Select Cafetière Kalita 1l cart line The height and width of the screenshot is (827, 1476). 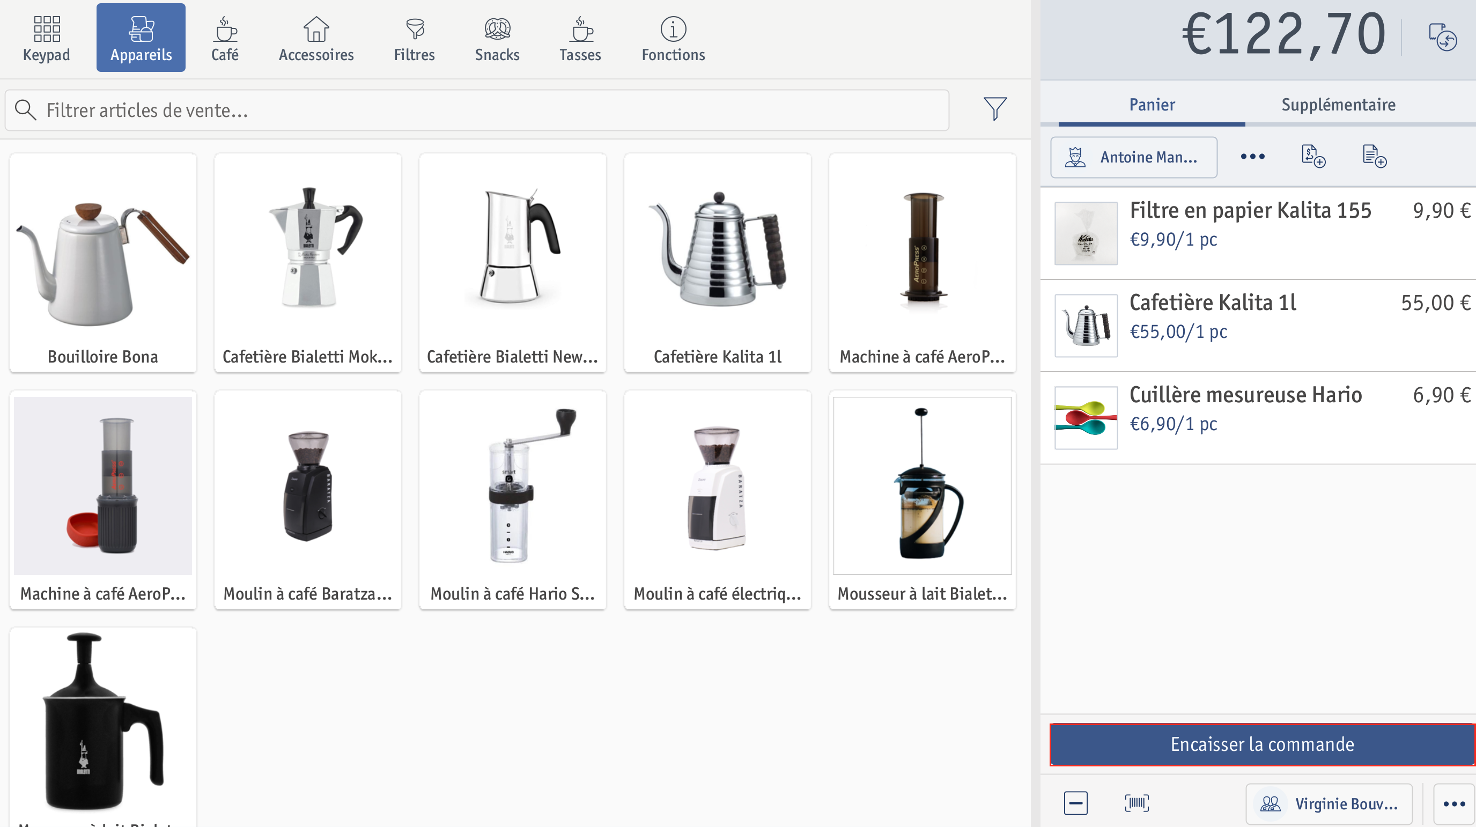click(x=1258, y=326)
